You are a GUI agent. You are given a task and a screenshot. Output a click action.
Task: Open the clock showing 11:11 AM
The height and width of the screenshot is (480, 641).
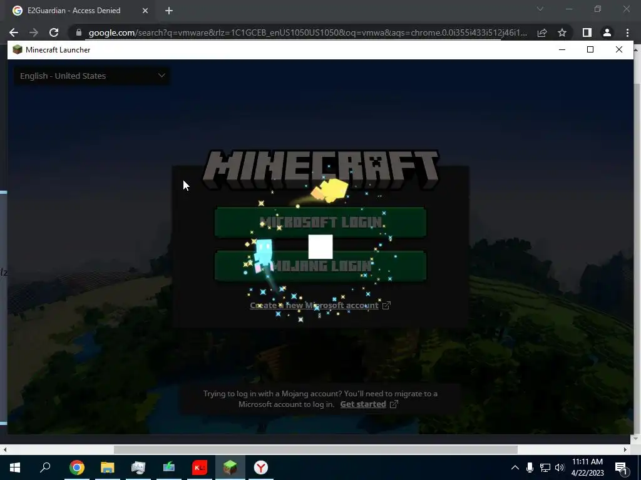[587, 467]
